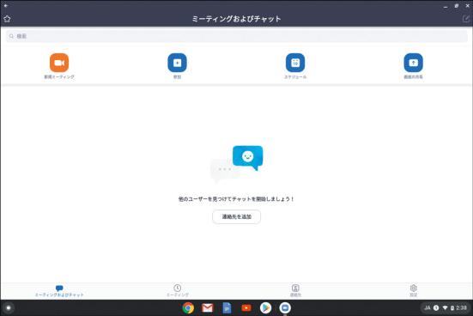Click the compose pencil icon top right
The image size is (473, 316).
pyautogui.click(x=466, y=19)
